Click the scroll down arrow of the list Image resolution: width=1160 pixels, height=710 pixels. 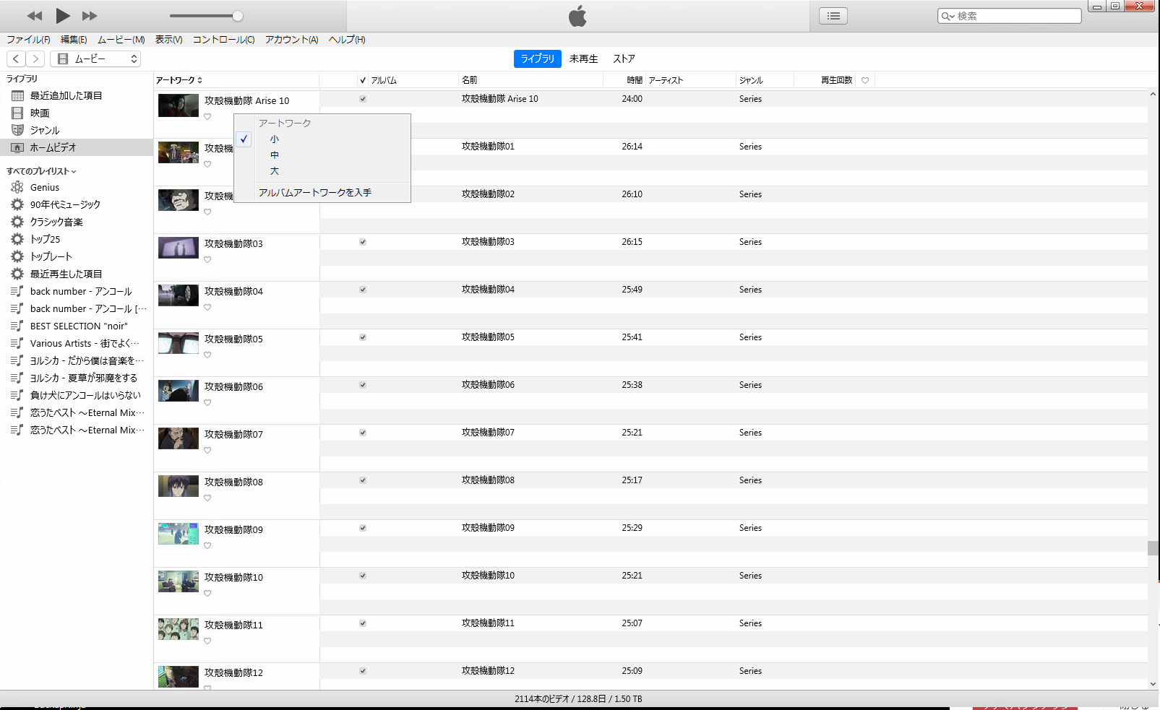[1153, 684]
